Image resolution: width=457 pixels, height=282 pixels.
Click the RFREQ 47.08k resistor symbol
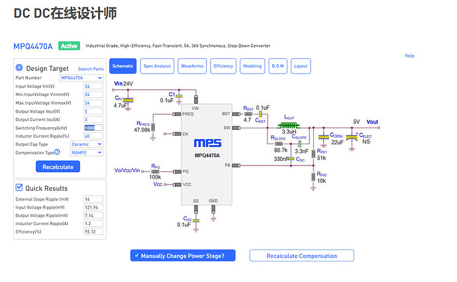click(x=153, y=127)
